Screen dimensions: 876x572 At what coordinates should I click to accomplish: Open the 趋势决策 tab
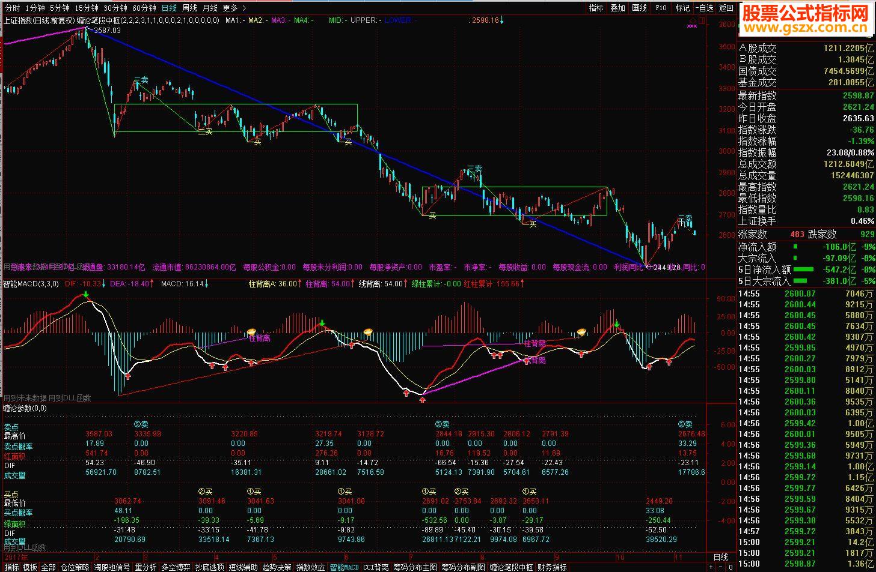click(277, 567)
